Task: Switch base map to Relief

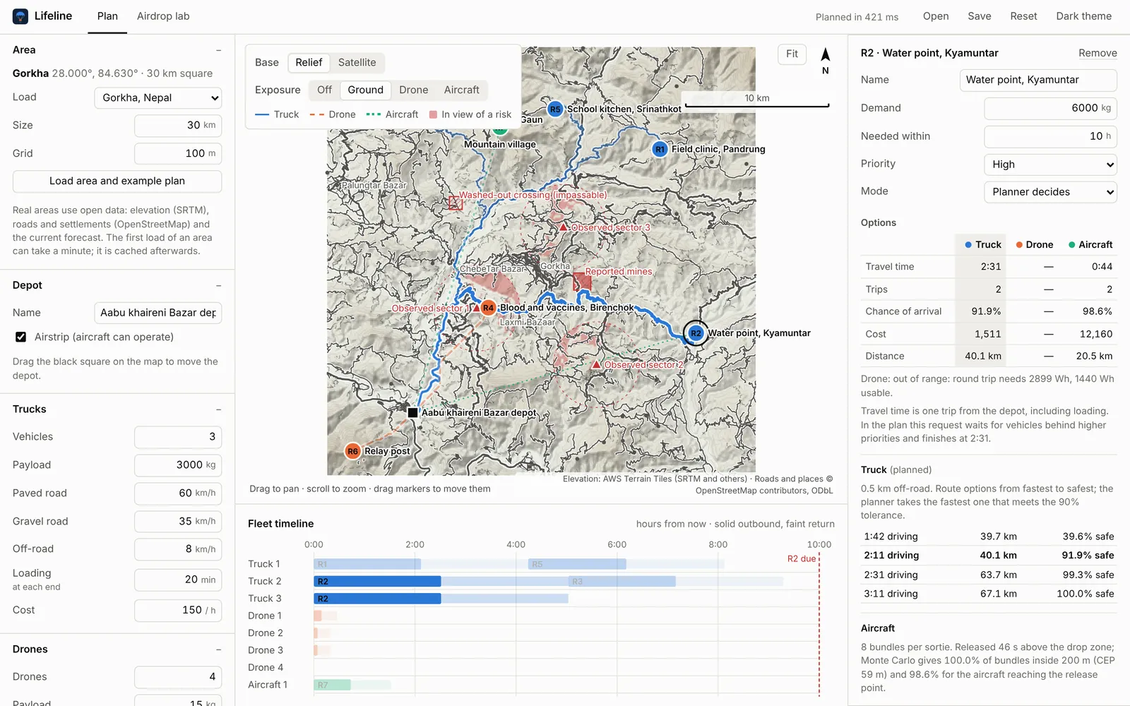Action: [309, 63]
